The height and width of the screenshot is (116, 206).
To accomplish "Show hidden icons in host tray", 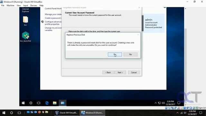I will [177, 113].
